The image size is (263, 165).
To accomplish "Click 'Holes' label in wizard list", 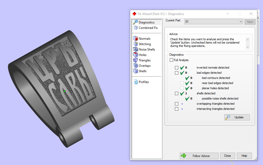I will [143, 55].
